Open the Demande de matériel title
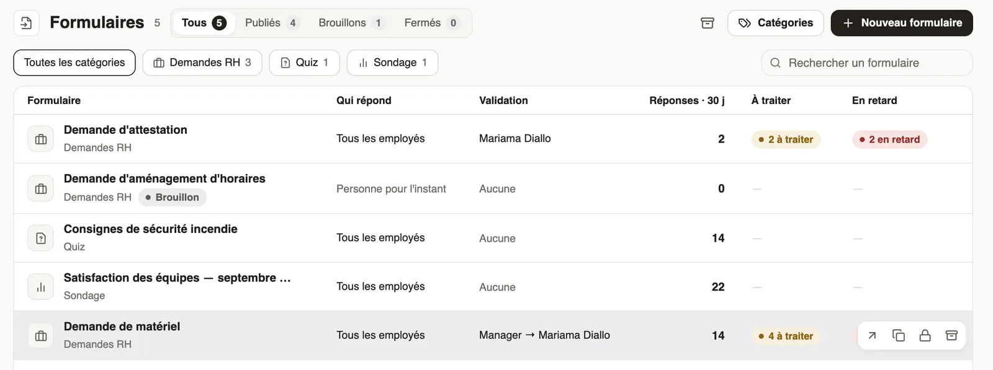993x370 pixels. click(x=122, y=327)
